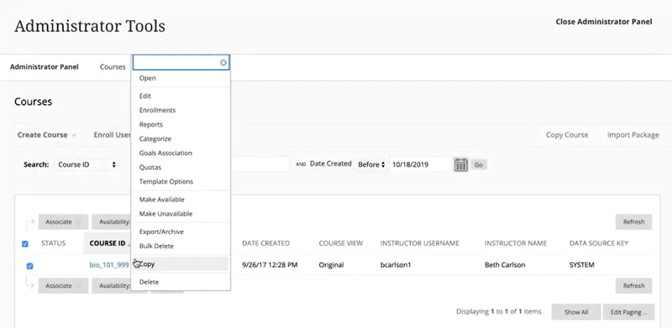Tick the select-all checkbox in header row

[x=25, y=243]
